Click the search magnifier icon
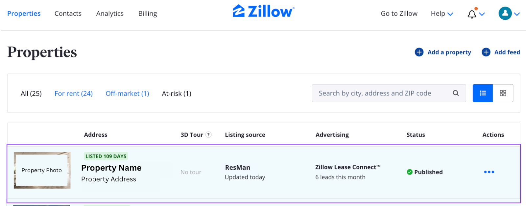 coord(456,93)
